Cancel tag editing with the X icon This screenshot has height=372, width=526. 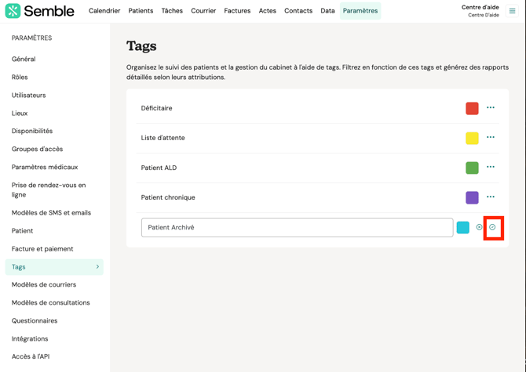(479, 227)
